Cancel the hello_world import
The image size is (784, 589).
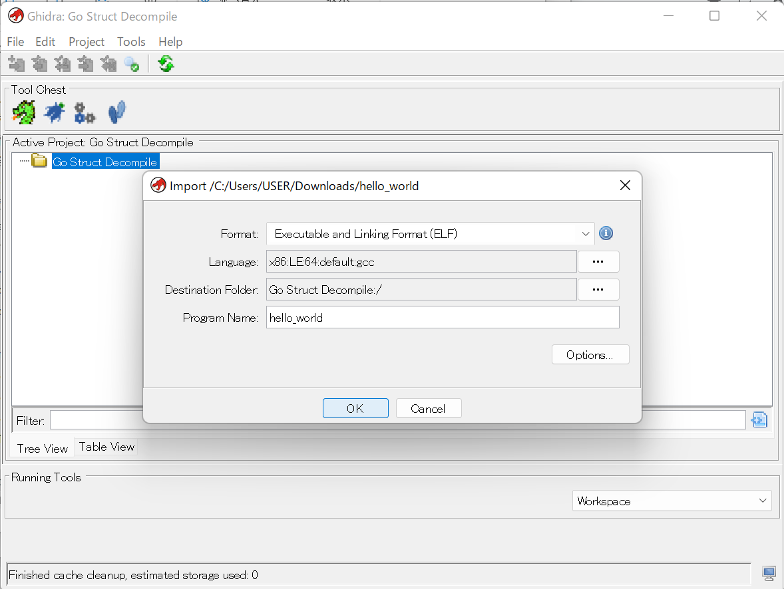tap(429, 408)
